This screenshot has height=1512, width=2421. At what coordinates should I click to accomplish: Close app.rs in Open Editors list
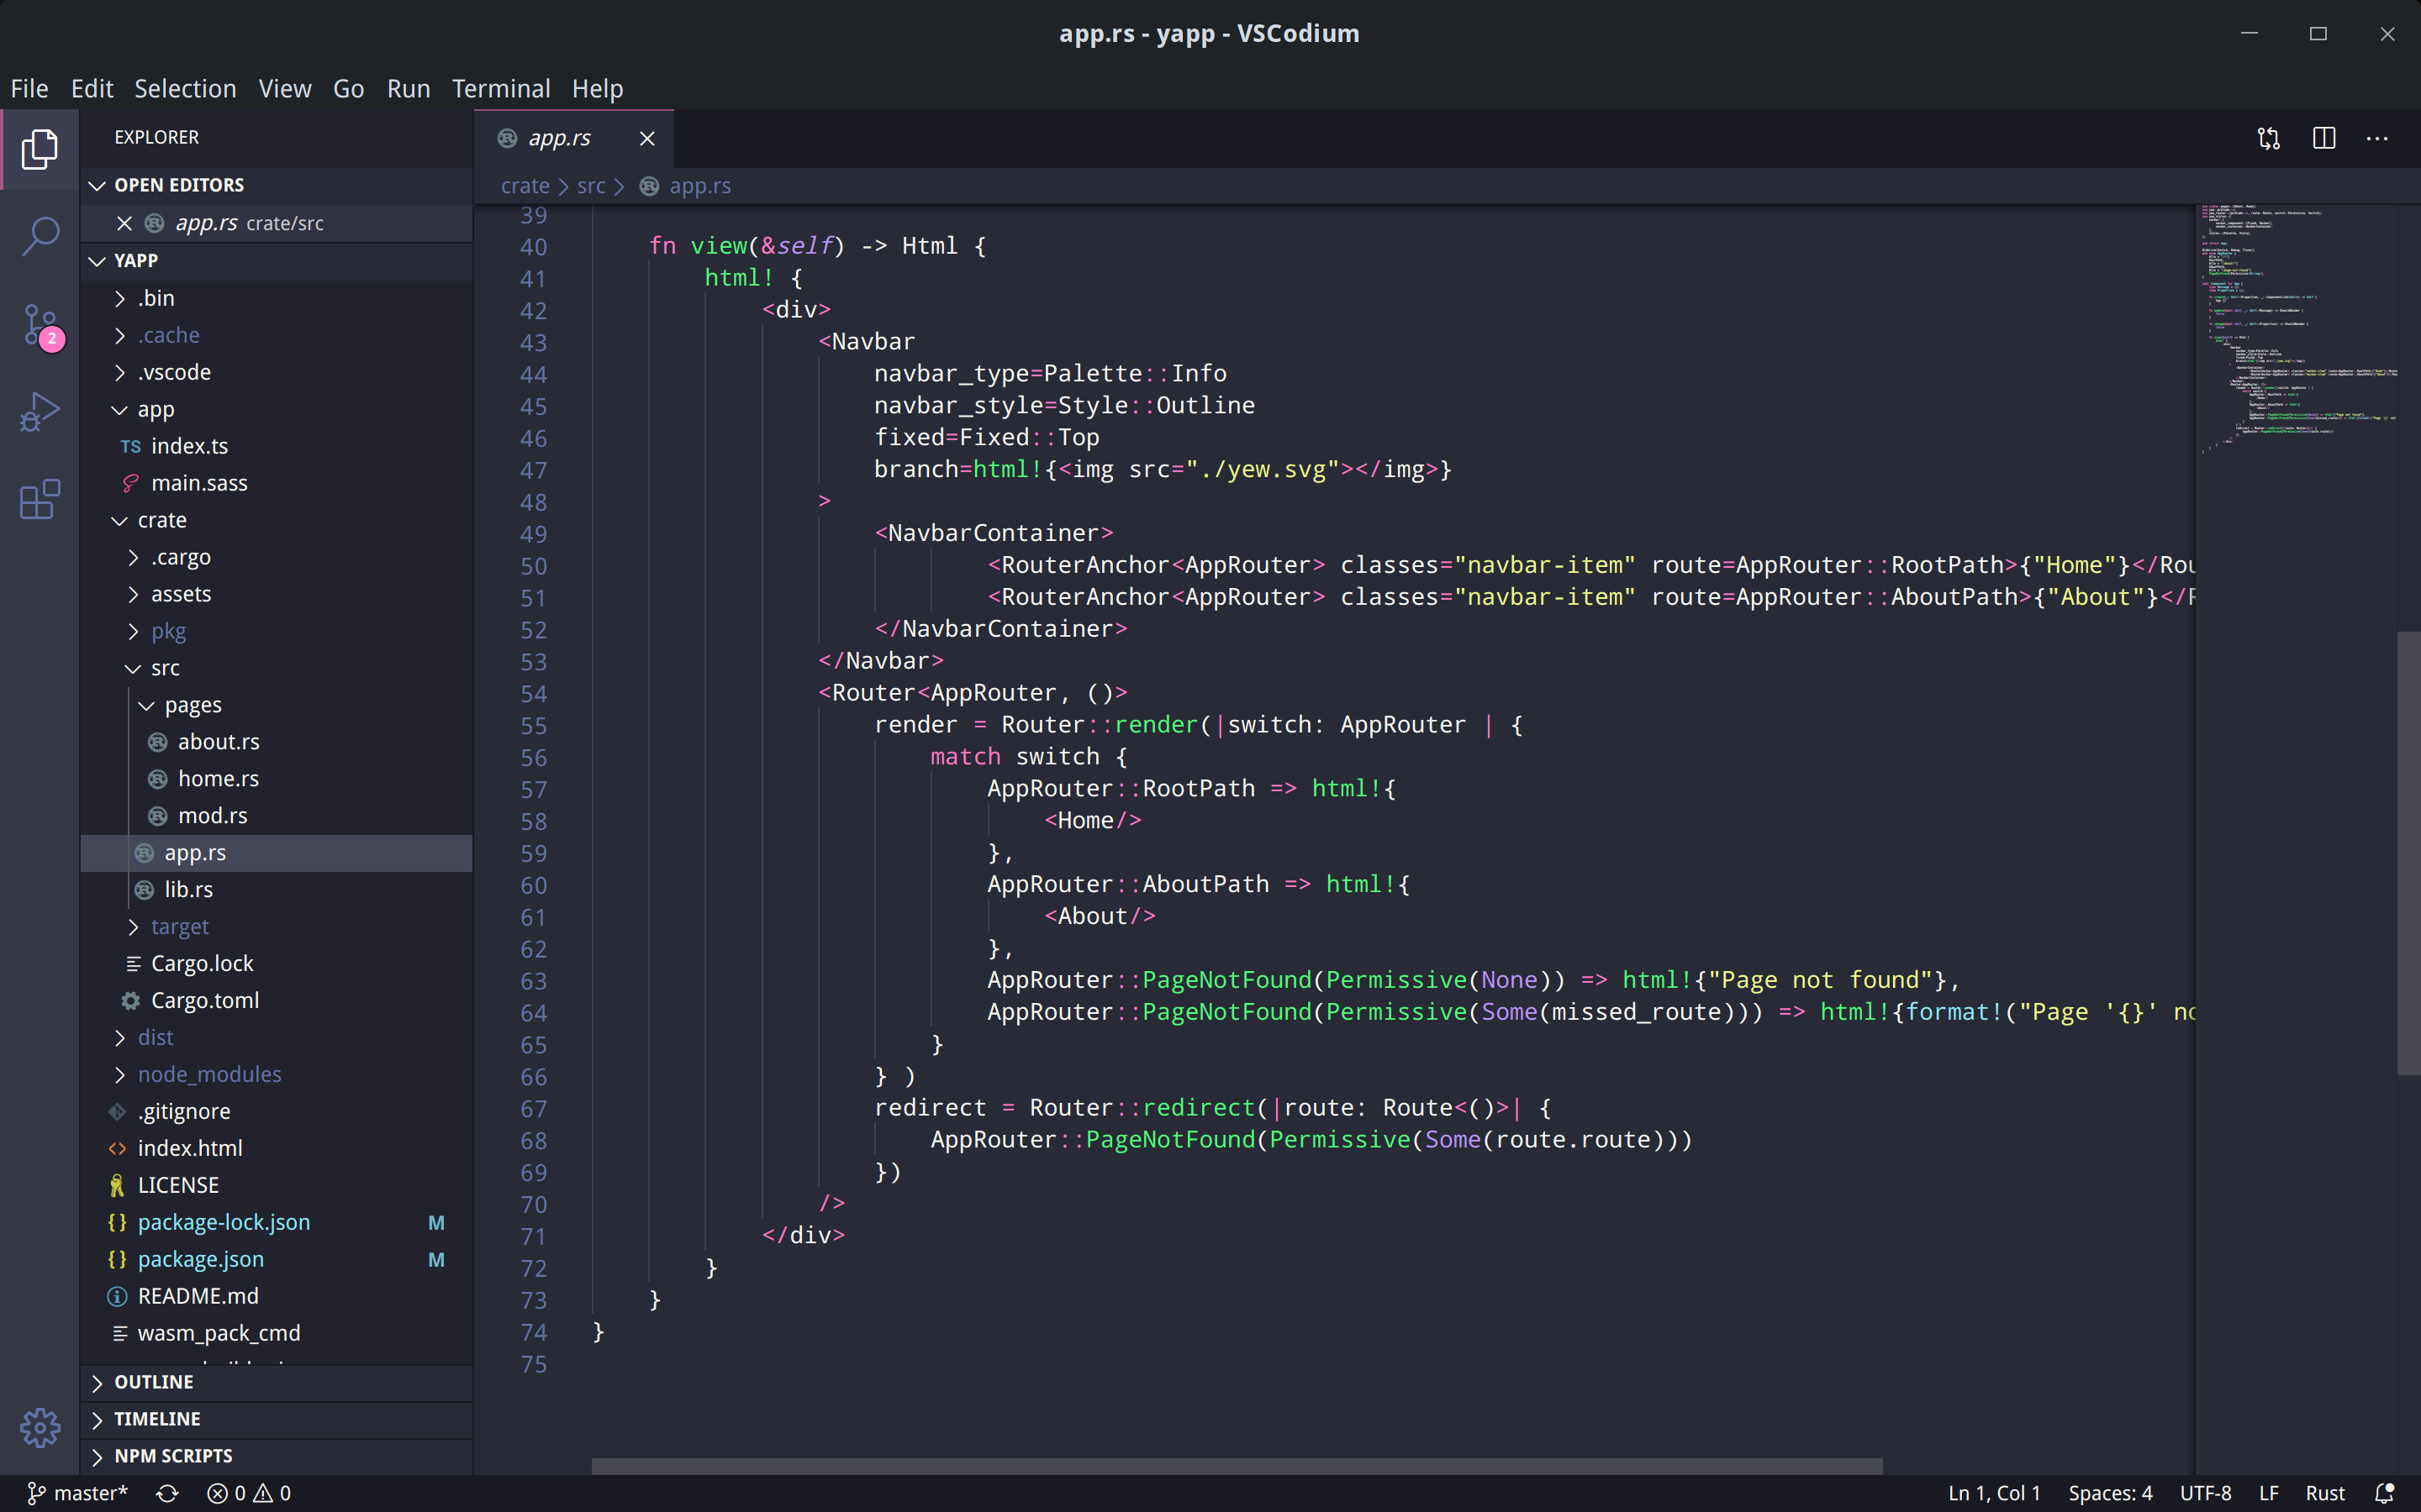click(x=124, y=223)
